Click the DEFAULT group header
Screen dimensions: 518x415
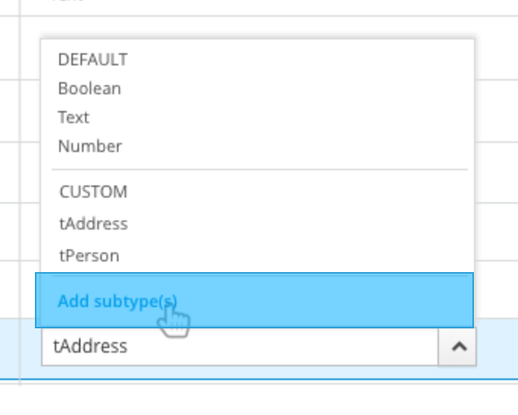pos(93,59)
